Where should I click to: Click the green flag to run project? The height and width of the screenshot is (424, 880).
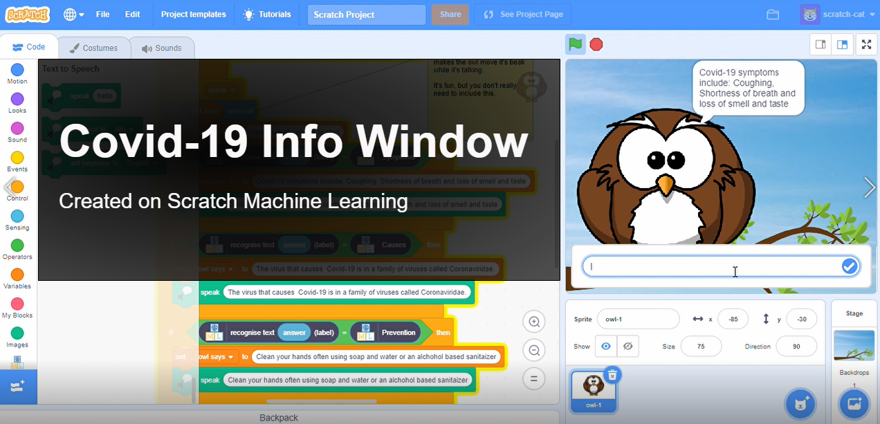point(576,44)
